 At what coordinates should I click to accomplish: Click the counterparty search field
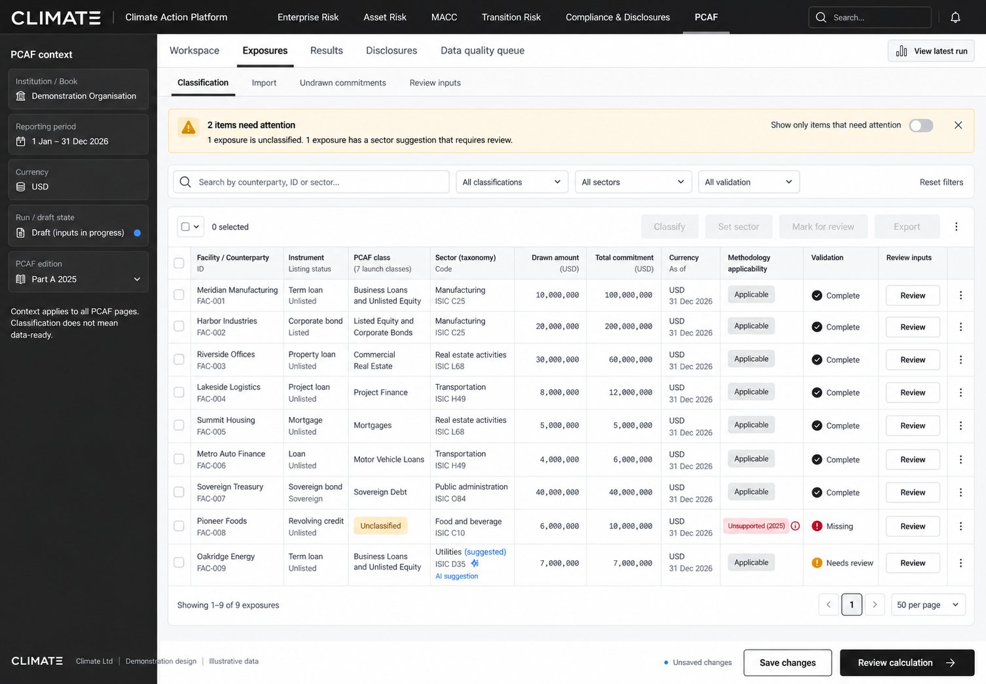click(x=312, y=182)
